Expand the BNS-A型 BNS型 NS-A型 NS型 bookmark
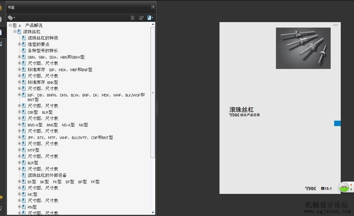This screenshot has width=354, height=216. tap(20, 125)
